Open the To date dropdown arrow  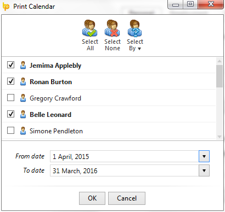204,170
